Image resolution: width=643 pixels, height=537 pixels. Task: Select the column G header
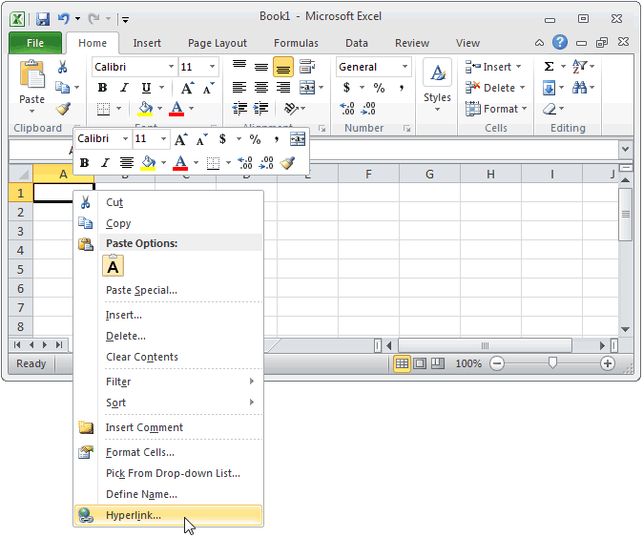click(x=429, y=175)
